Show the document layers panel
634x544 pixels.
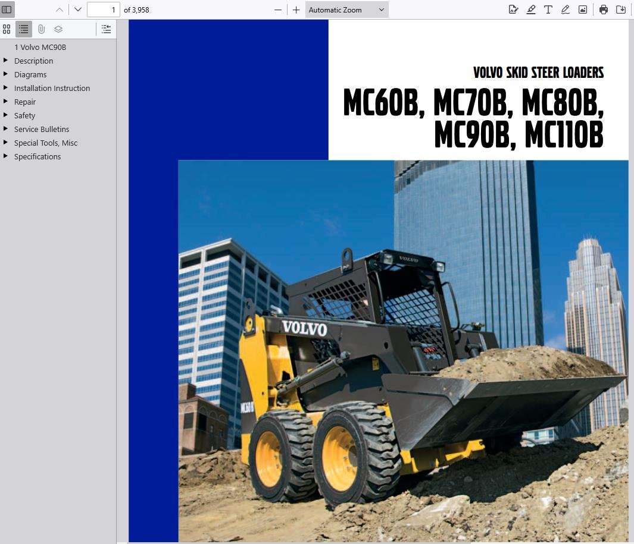coord(58,29)
